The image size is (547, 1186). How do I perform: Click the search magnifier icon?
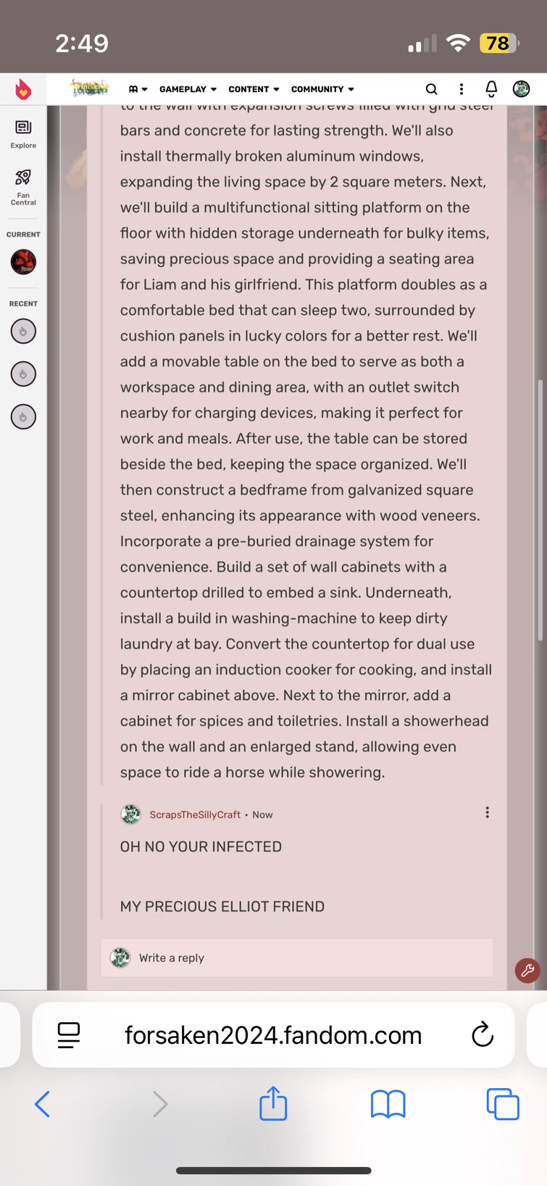pos(431,89)
